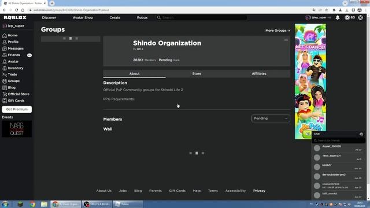
Task: Click the browser address bar
Action: 170,10
